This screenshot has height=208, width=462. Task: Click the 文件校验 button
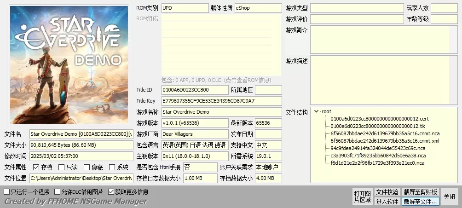387,192
